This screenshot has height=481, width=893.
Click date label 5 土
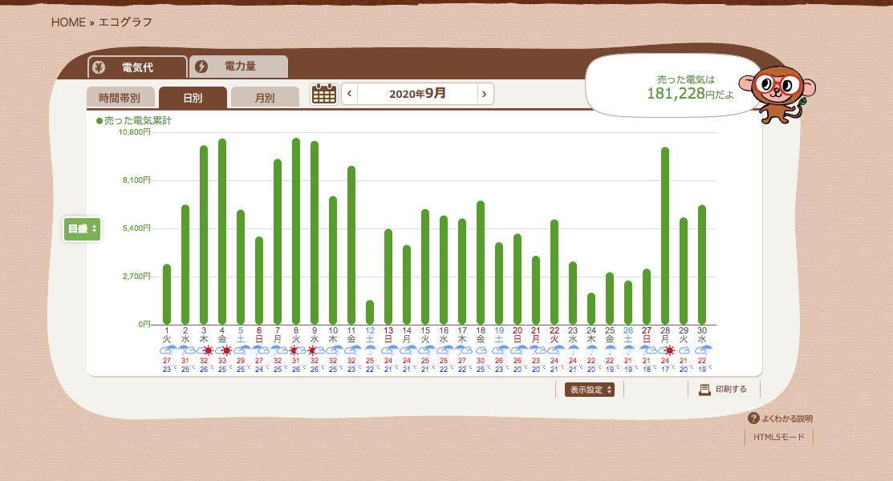[x=241, y=335]
